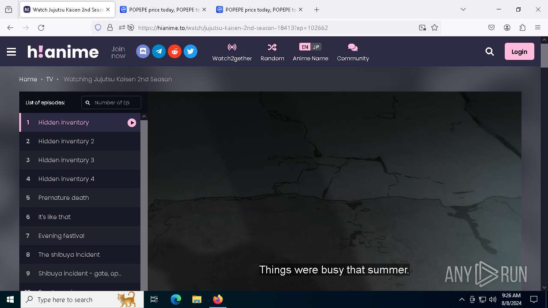The height and width of the screenshot is (308, 548).
Task: Switch anime names to EN
Action: tap(305, 47)
